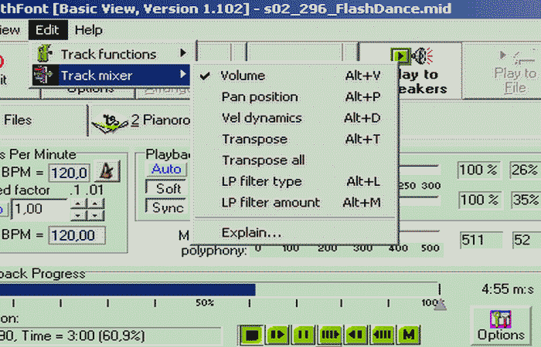Toggle the Soft playback button

coord(168,188)
